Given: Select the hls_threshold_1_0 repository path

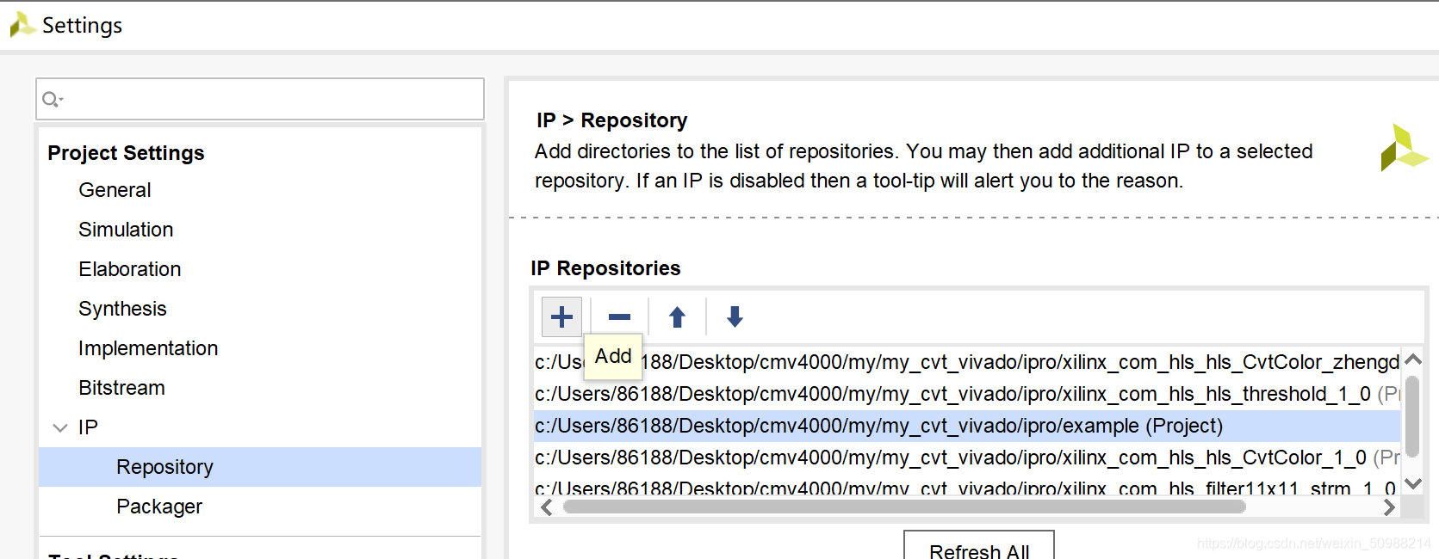Looking at the screenshot, I should tap(966, 394).
